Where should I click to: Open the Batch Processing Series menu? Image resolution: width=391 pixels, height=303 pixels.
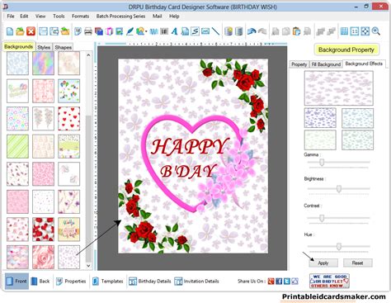(120, 17)
